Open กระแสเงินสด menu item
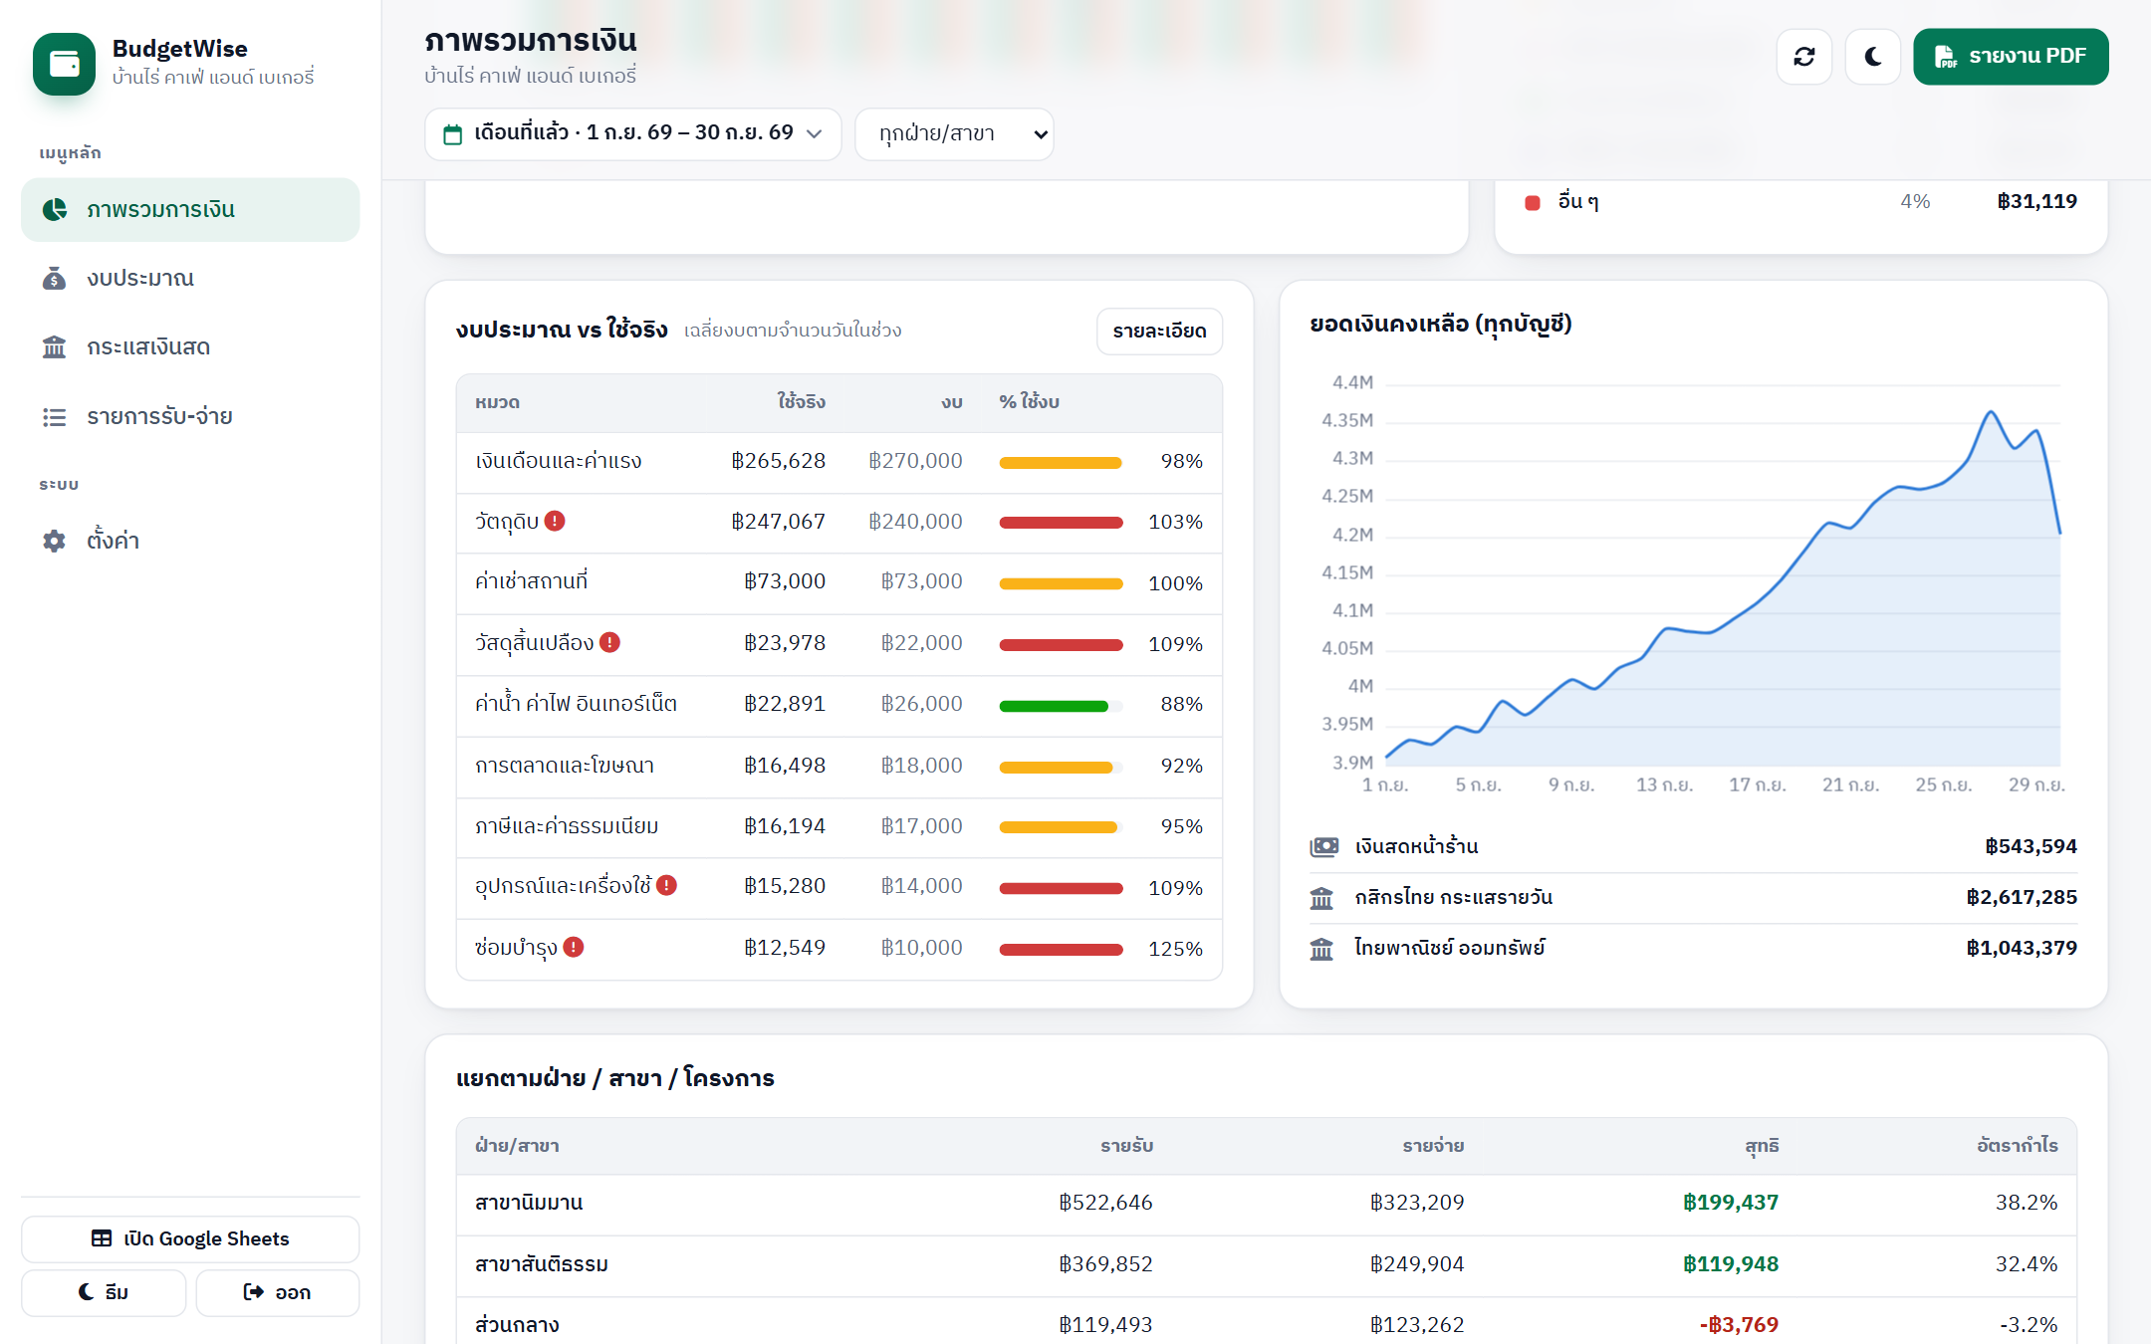 point(190,347)
